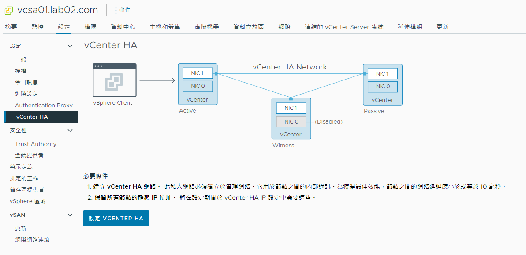Click NIC 1 on the Witness node
The width and height of the screenshot is (526, 255).
pos(291,108)
